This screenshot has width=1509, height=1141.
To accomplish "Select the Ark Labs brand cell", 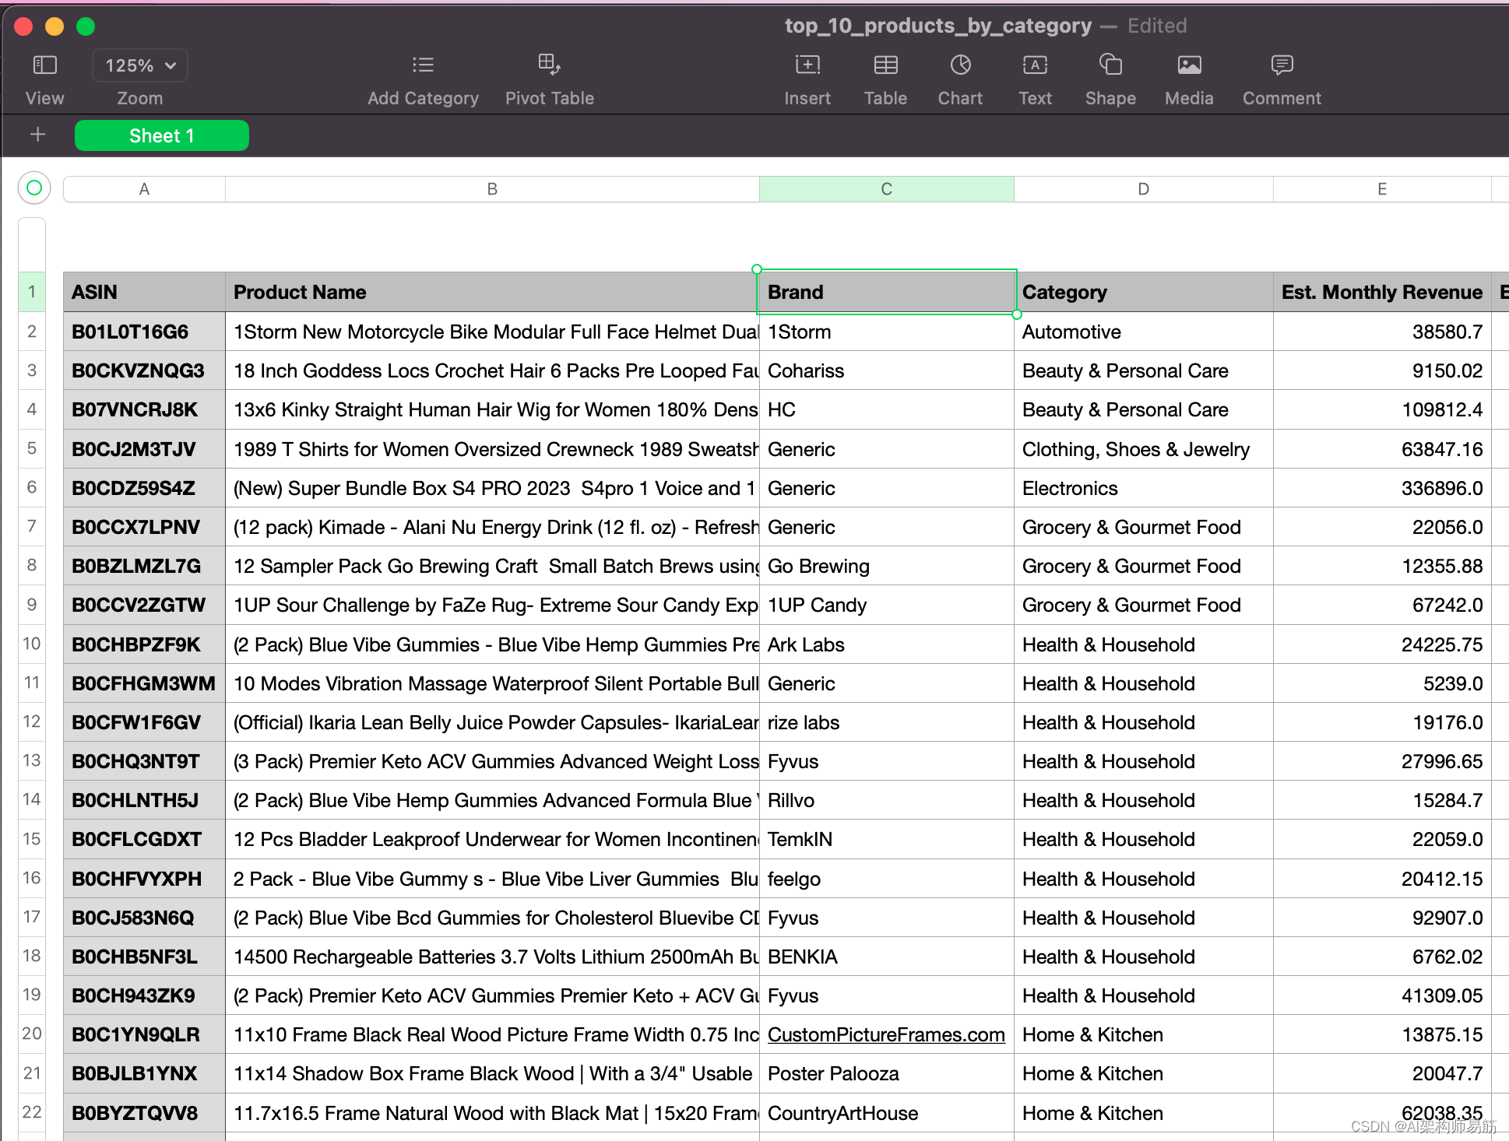I will tap(886, 644).
